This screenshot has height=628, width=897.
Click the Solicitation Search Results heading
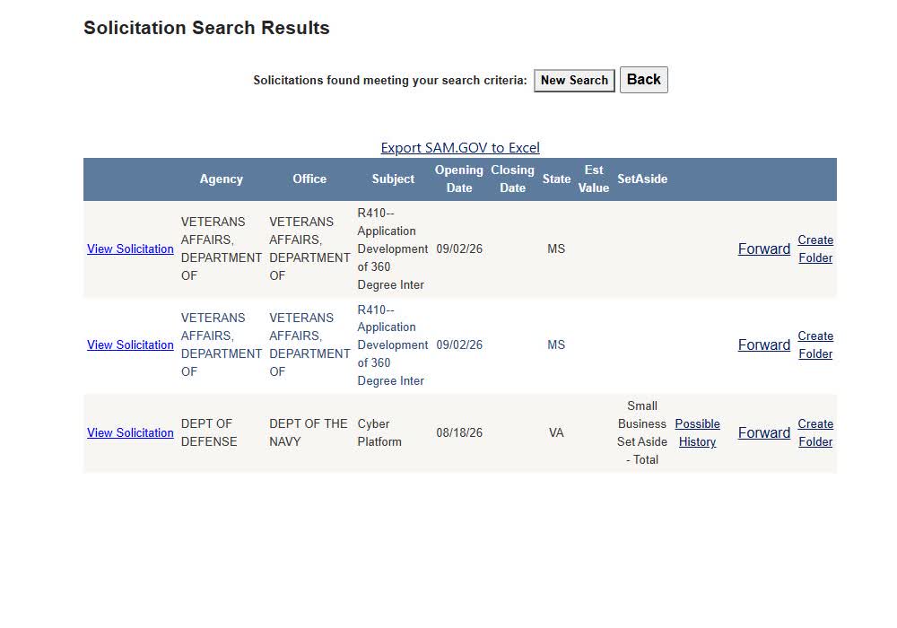click(206, 28)
